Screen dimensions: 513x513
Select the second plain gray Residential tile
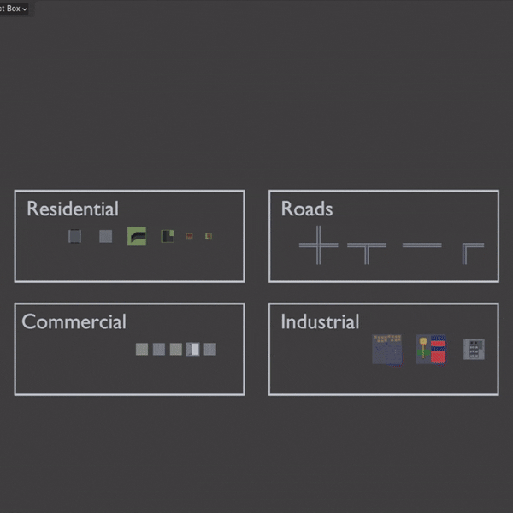(106, 236)
